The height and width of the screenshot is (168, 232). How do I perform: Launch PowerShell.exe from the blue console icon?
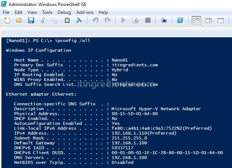pyautogui.click(x=180, y=21)
